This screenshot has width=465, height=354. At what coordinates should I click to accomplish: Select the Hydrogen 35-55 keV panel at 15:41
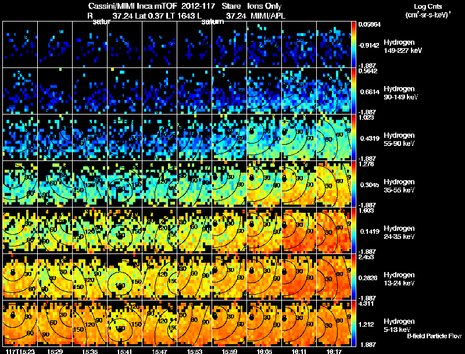pyautogui.click(x=125, y=184)
